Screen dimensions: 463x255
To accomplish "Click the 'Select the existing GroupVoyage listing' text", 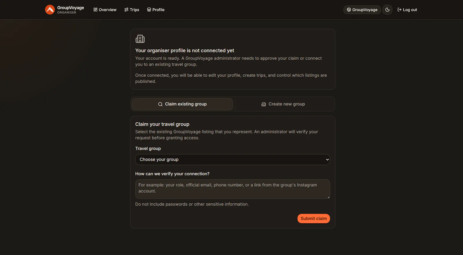I will point(227,135).
